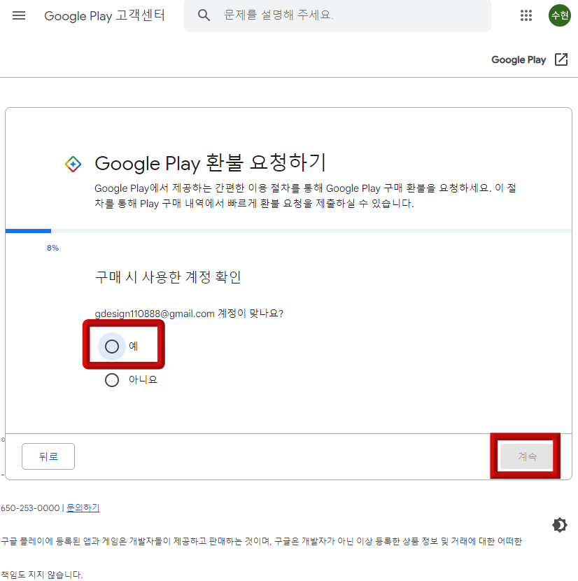Screen dimensions: 578x581
Task: Click the 650-253-0000 phone number text
Action: point(33,506)
